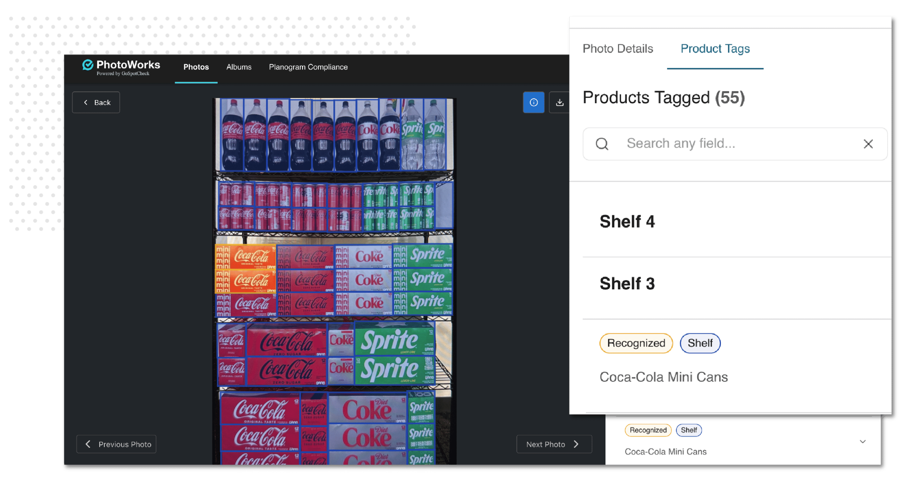The image size is (915, 483).
Task: Clear the search field with the X
Action: (868, 144)
